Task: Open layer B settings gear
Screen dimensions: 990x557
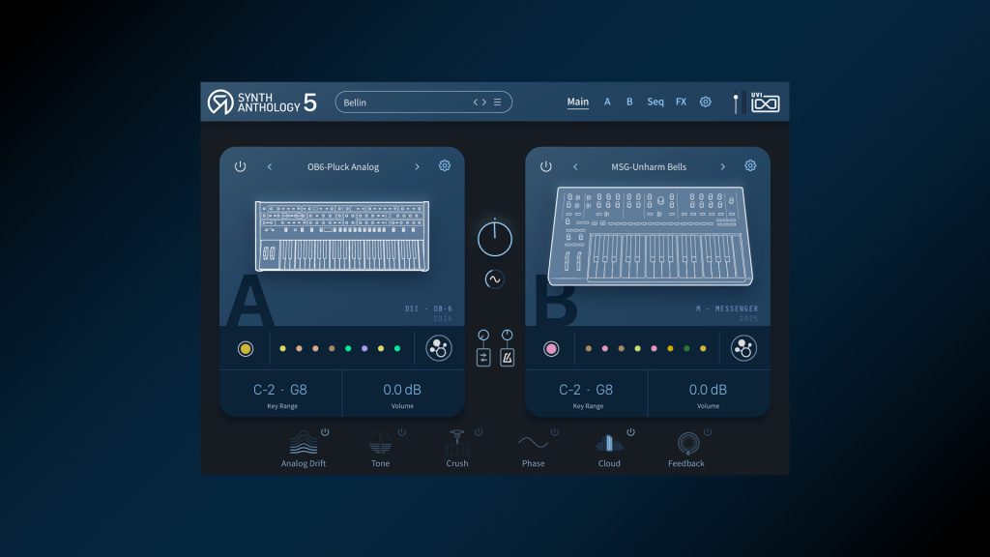Action: pyautogui.click(x=750, y=165)
